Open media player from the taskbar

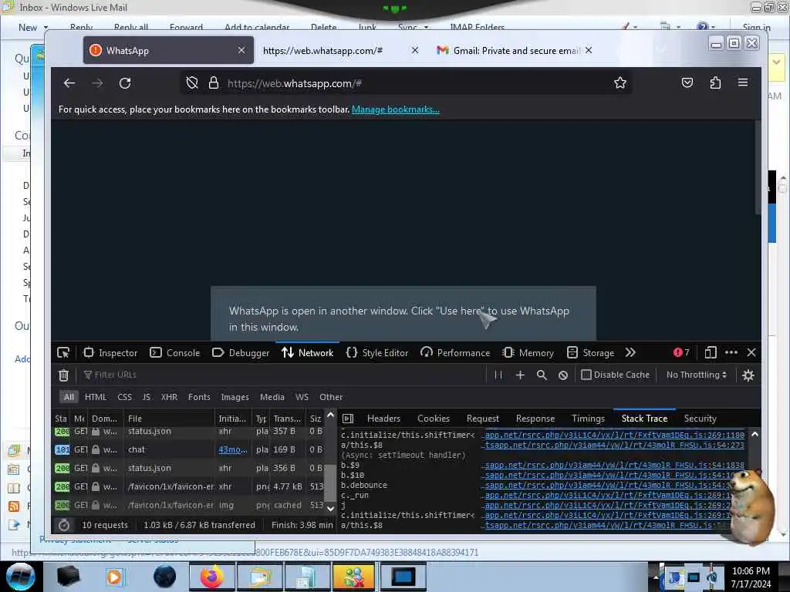pos(114,577)
